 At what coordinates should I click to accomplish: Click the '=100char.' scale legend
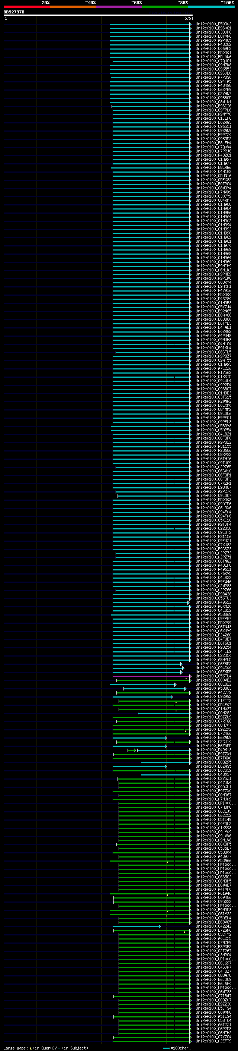pyautogui.click(x=177, y=1048)
